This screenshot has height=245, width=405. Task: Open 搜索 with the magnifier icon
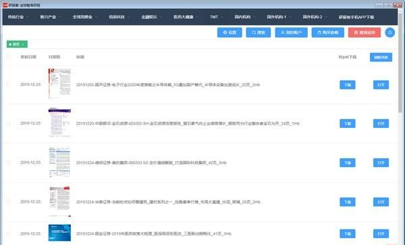point(259,32)
